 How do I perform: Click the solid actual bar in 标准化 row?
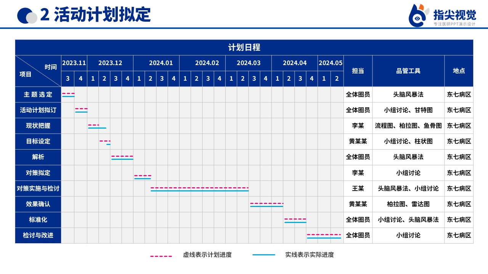(x=295, y=222)
